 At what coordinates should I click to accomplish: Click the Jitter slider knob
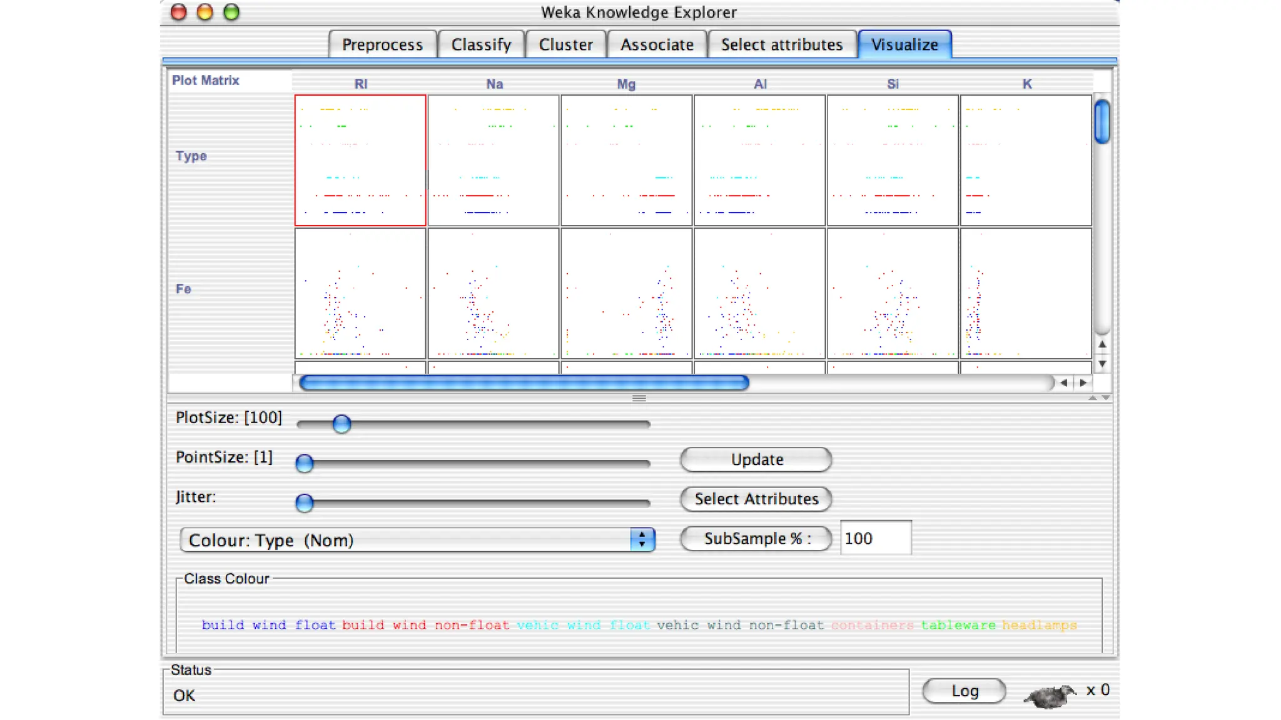click(x=305, y=502)
